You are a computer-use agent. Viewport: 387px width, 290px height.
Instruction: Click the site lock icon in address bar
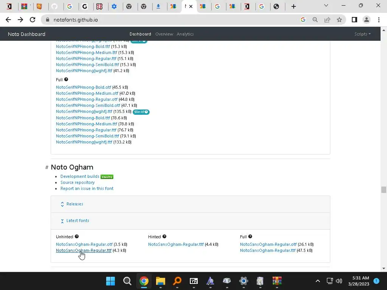(48, 20)
